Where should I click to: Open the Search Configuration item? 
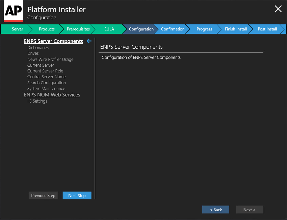pos(47,83)
